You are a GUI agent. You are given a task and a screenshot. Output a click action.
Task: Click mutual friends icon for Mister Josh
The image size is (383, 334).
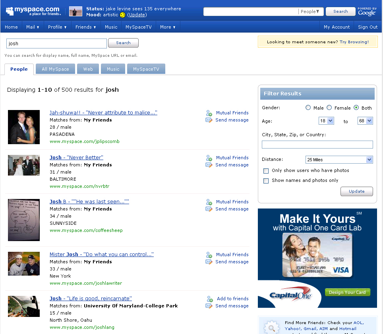[x=209, y=255]
